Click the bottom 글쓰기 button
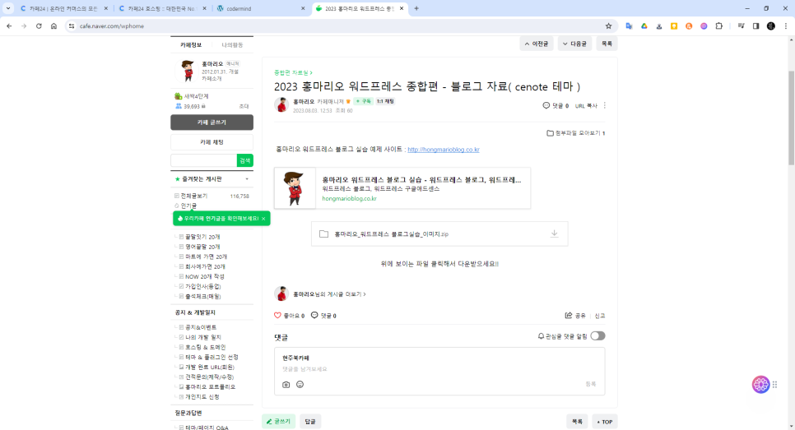 coord(278,422)
